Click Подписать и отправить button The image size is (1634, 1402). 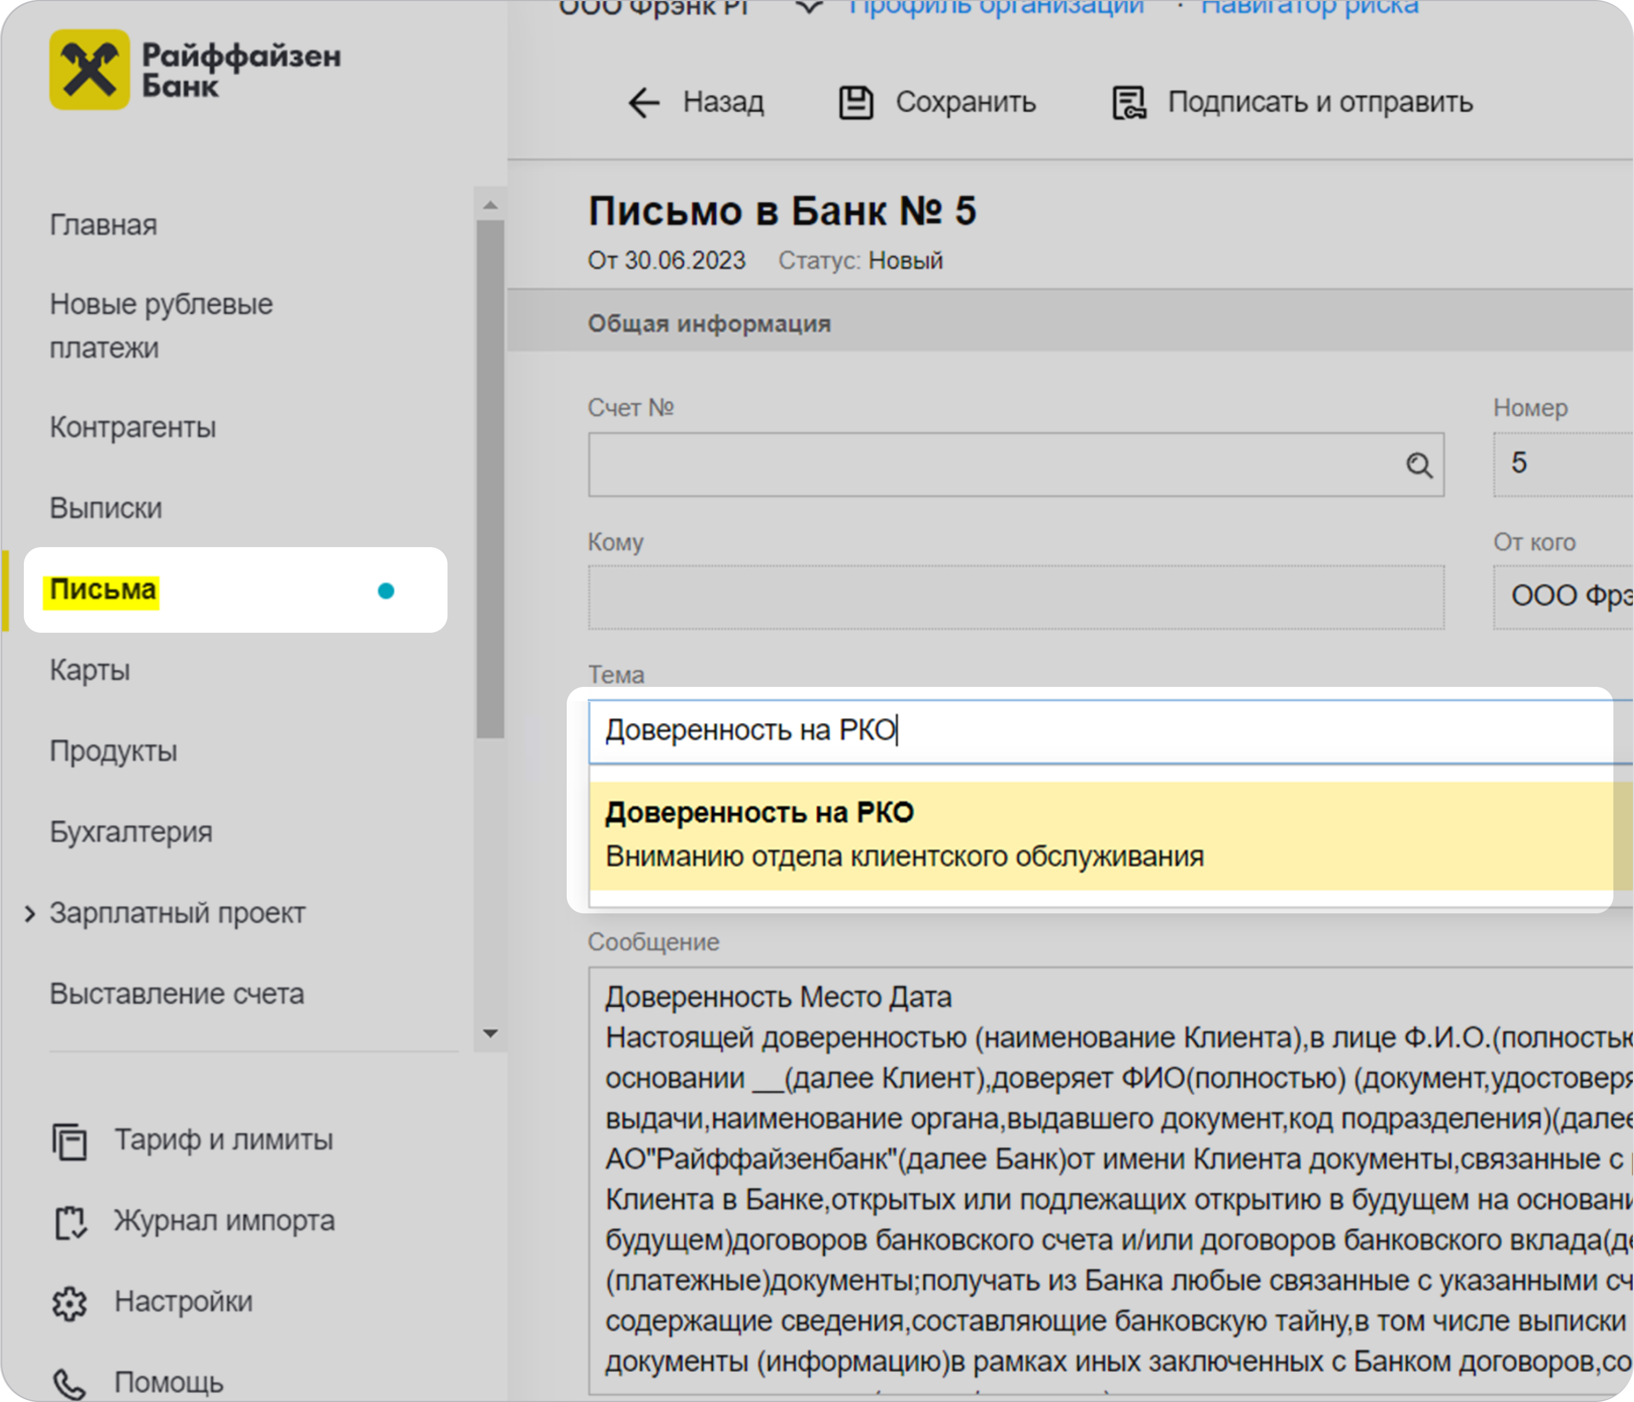[1293, 102]
